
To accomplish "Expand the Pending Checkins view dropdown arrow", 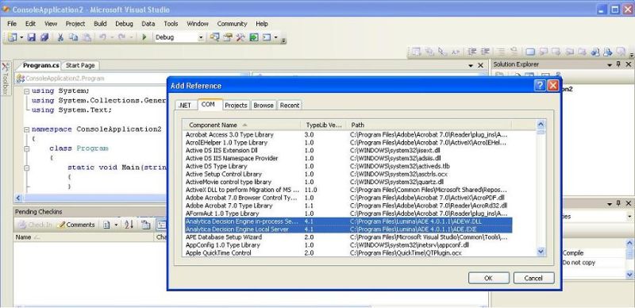I will (116, 225).
